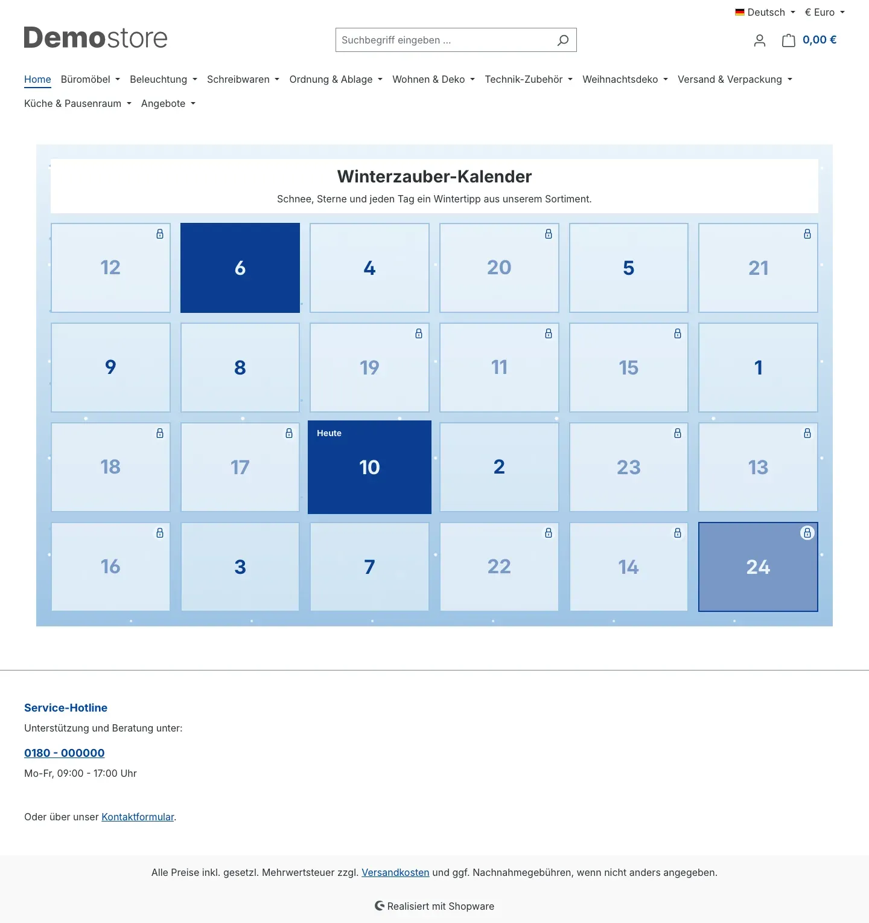Open calendar door 1

[758, 367]
